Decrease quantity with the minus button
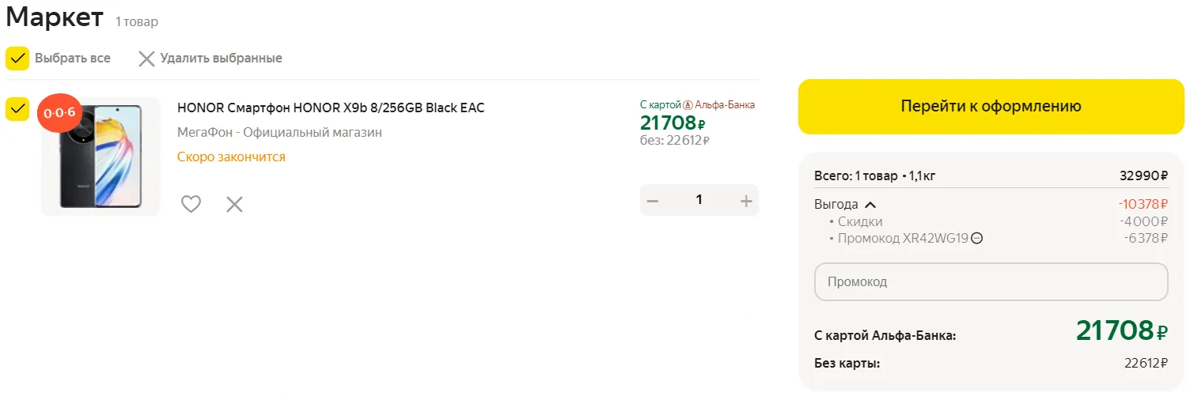The image size is (1194, 400). (x=653, y=201)
